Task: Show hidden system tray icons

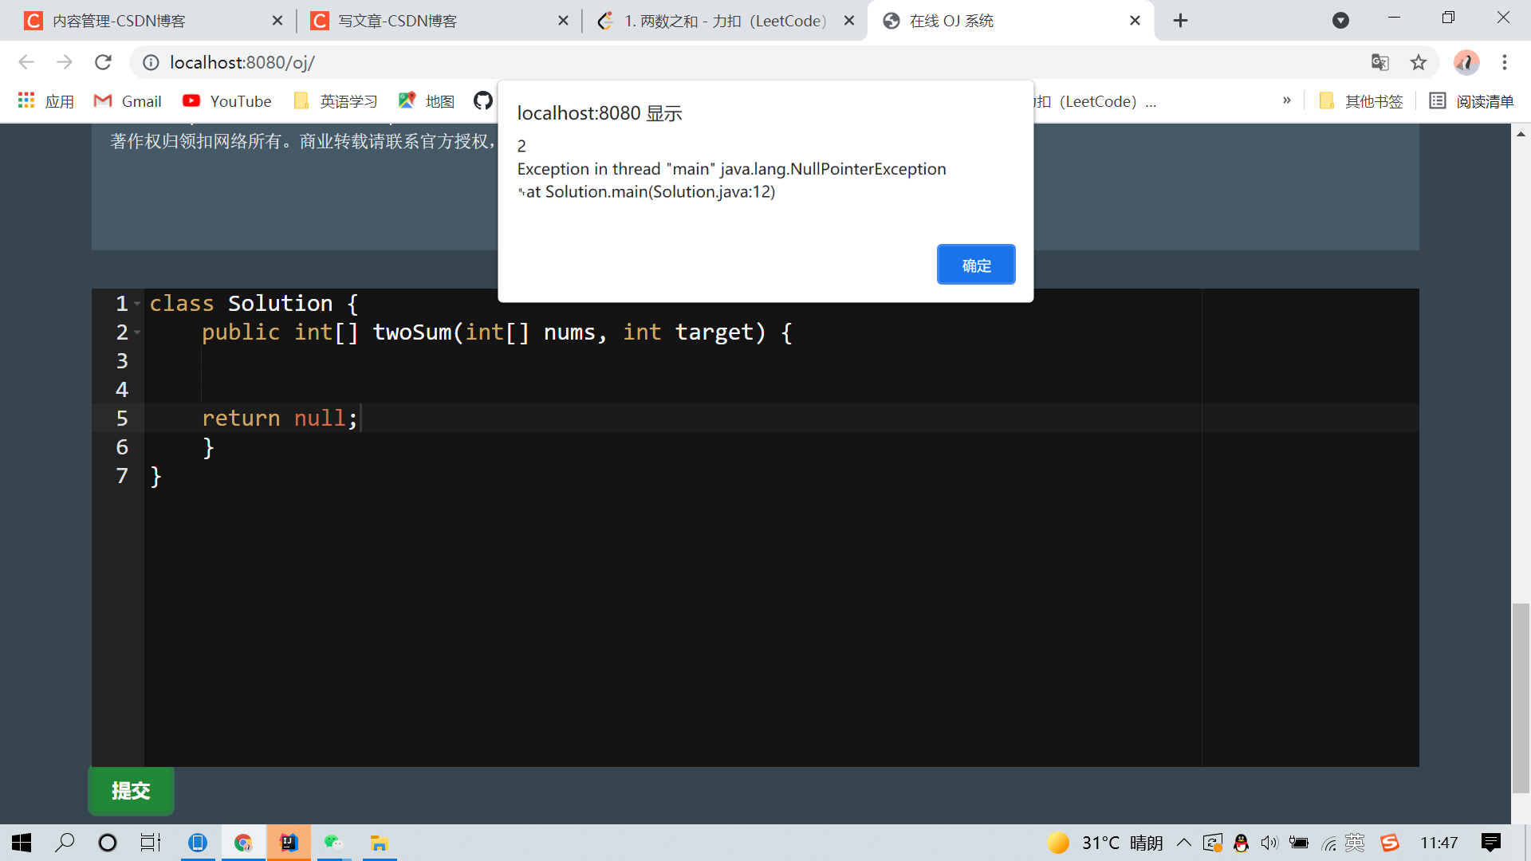Action: (x=1184, y=843)
